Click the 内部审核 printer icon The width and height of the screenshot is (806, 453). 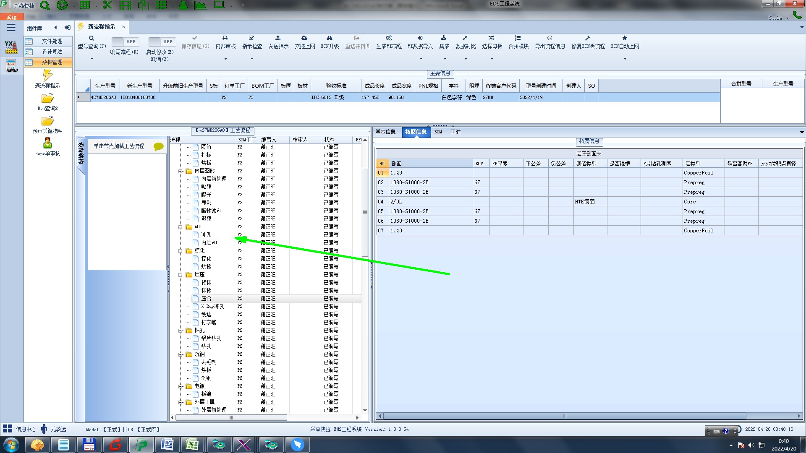(x=225, y=38)
